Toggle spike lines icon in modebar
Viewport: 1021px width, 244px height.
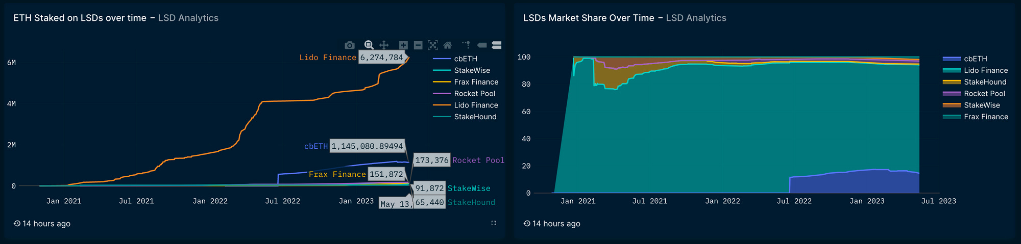click(x=466, y=45)
